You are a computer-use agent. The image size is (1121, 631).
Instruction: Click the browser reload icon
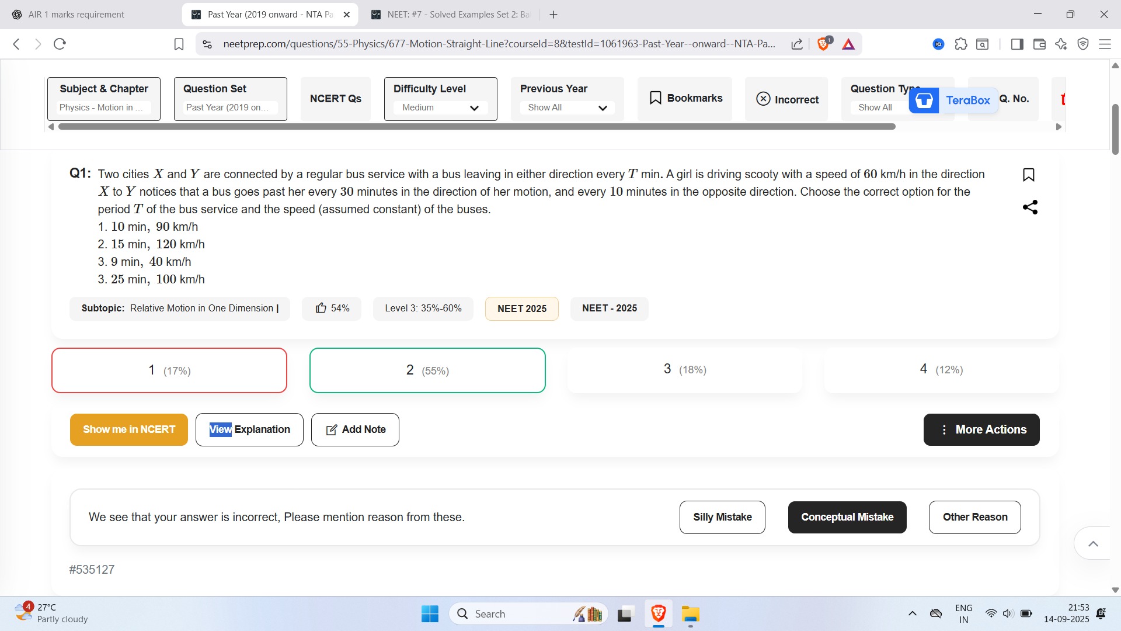click(x=60, y=44)
